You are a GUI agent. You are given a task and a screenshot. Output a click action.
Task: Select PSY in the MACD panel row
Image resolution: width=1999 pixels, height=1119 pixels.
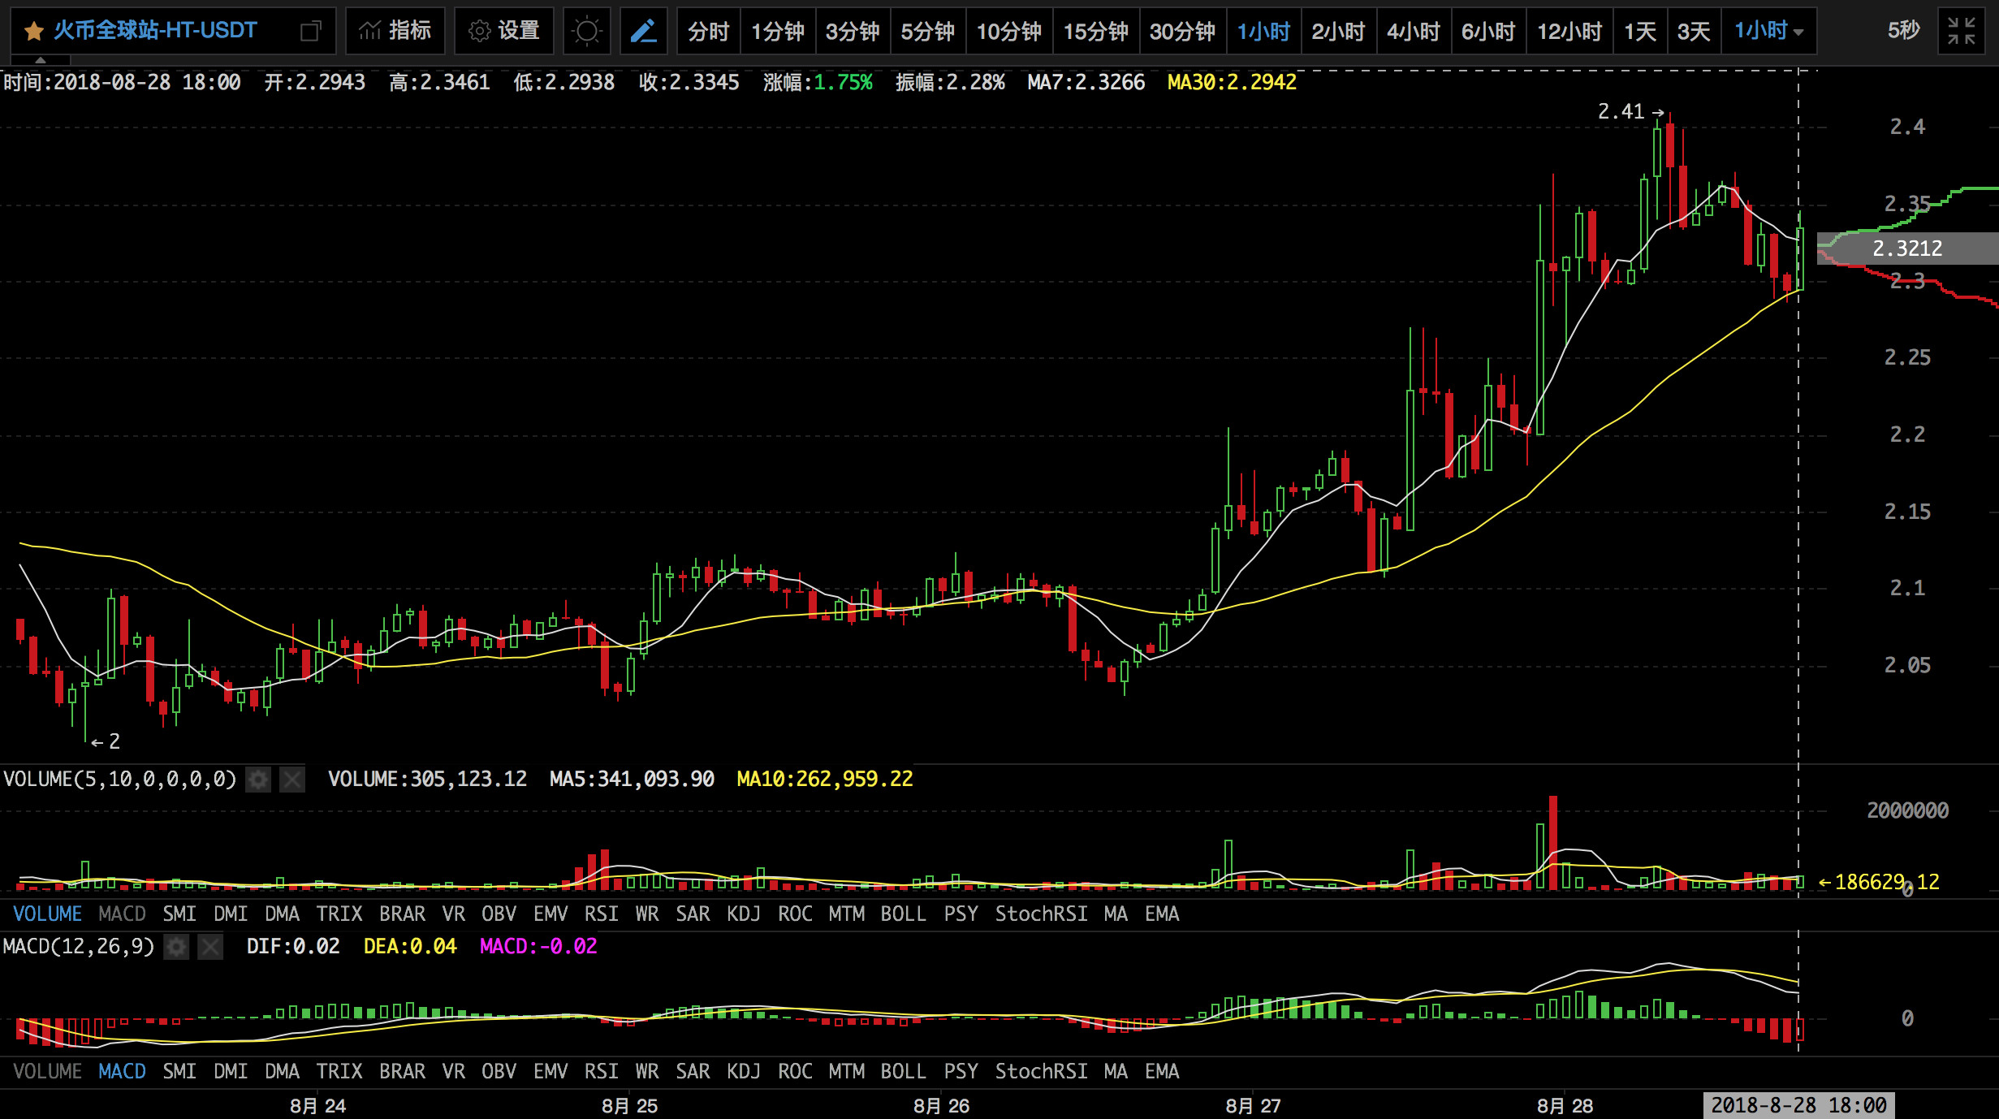coord(961,1072)
